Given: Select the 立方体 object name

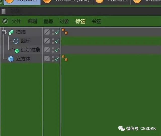Looking at the screenshot, I should 23,59.
